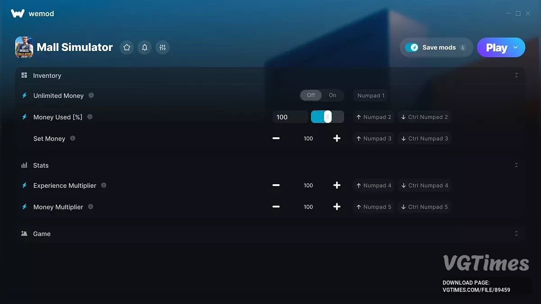This screenshot has height=304, width=541.
Task: Select the Money Multiplier label
Action: click(x=58, y=207)
